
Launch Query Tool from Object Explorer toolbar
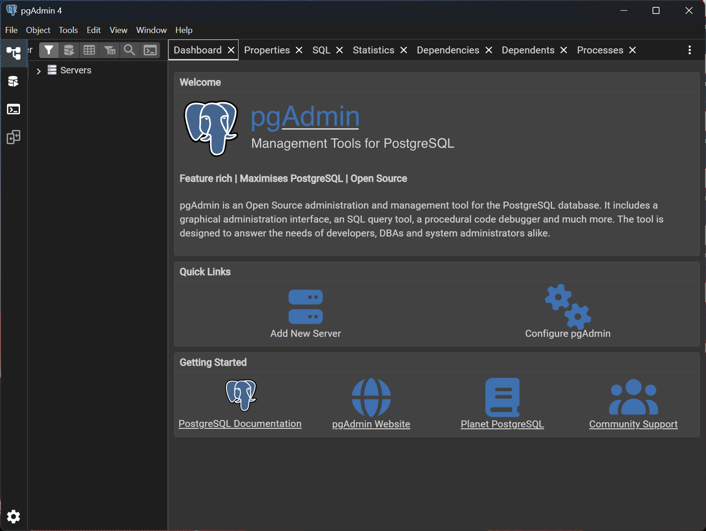69,50
